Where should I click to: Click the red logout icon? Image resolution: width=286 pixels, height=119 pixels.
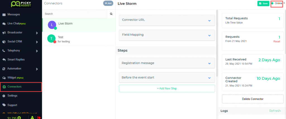click(39, 118)
